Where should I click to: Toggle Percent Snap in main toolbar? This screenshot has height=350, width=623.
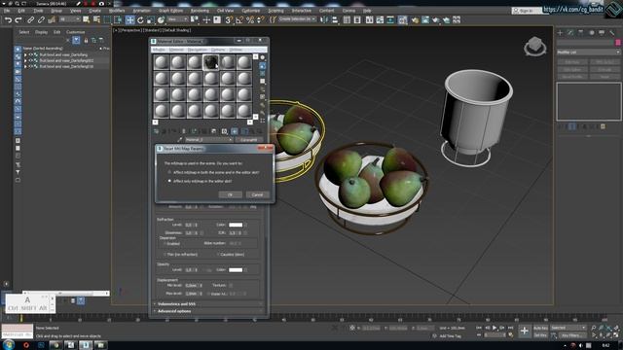[250, 19]
